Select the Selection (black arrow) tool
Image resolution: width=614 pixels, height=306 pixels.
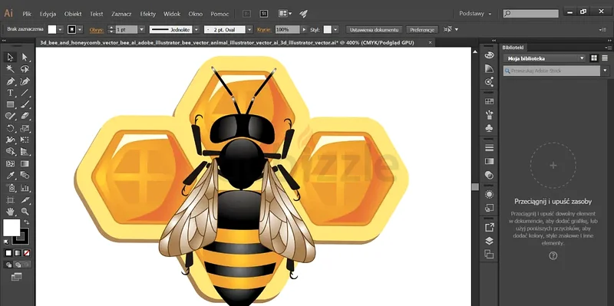10,58
